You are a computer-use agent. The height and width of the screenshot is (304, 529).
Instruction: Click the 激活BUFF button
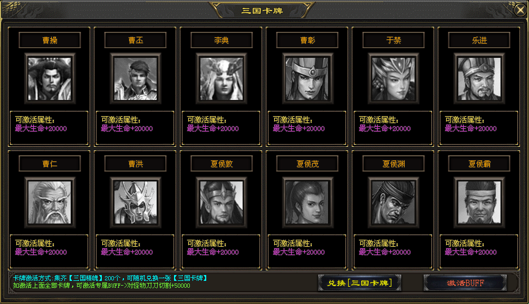click(x=465, y=283)
